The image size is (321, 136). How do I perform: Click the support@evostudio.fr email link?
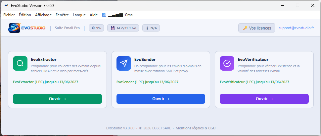click(296, 28)
